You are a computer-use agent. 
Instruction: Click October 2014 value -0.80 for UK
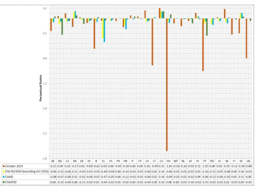point(248,166)
